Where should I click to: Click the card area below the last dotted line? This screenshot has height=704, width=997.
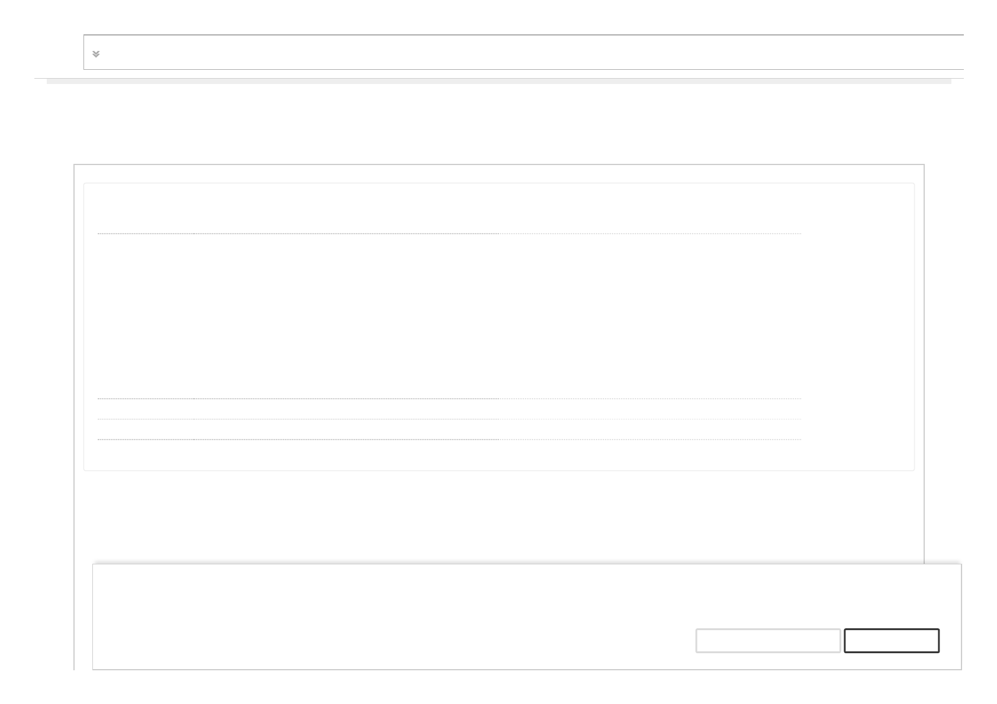point(449,455)
